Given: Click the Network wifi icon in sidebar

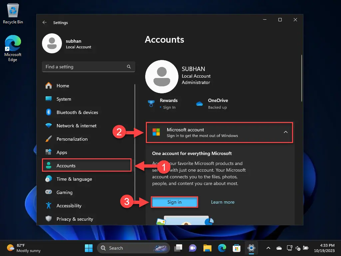Looking at the screenshot, I should 49,126.
